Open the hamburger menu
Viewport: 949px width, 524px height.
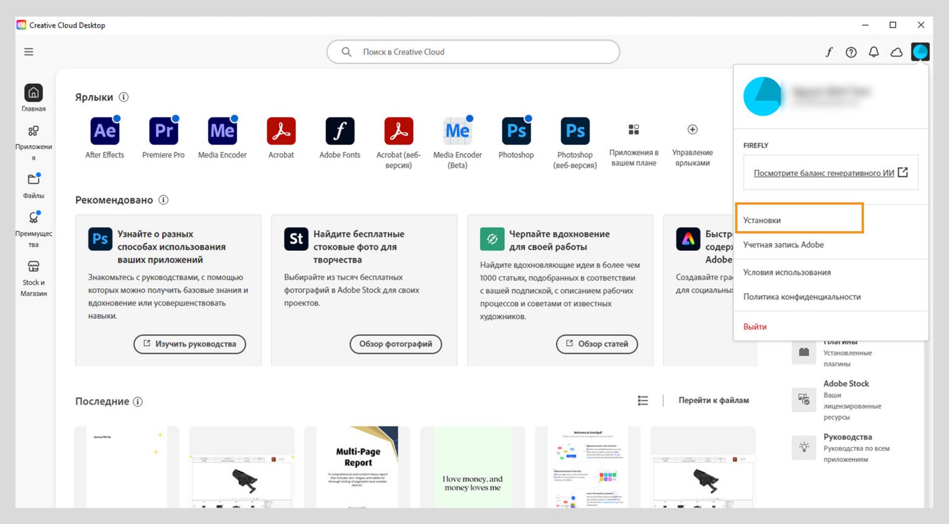coord(29,52)
